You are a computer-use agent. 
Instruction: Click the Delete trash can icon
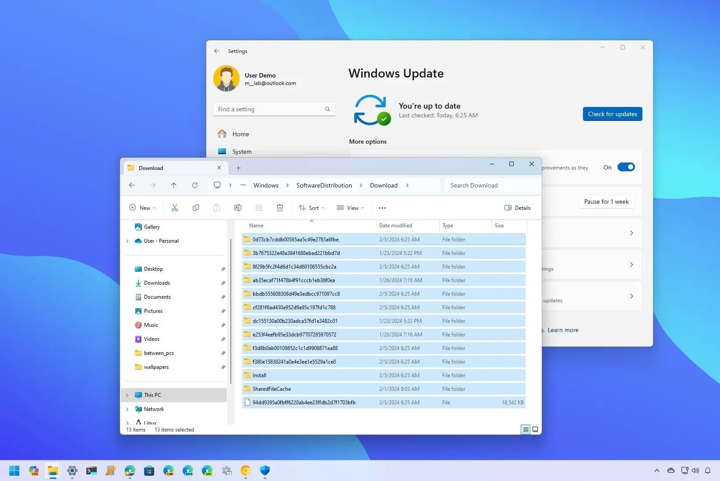pyautogui.click(x=280, y=208)
